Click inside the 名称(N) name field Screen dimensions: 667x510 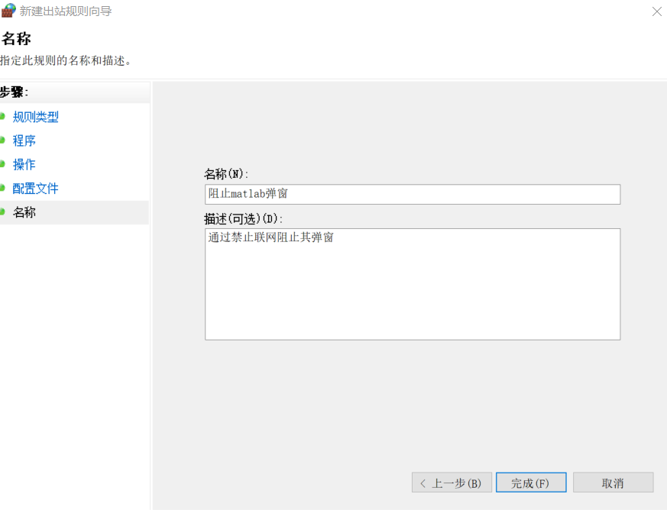(412, 194)
